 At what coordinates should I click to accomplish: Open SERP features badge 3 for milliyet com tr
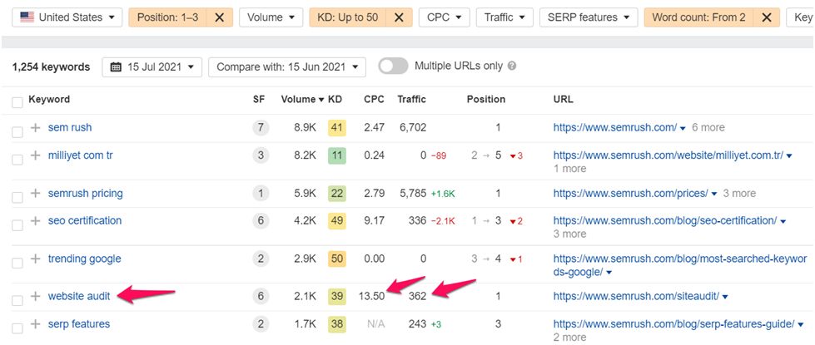click(261, 155)
